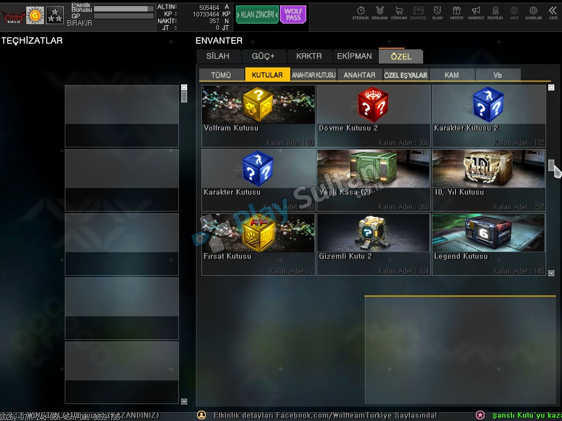
Task: Click the BIRAKIR label
Action: click(x=80, y=23)
